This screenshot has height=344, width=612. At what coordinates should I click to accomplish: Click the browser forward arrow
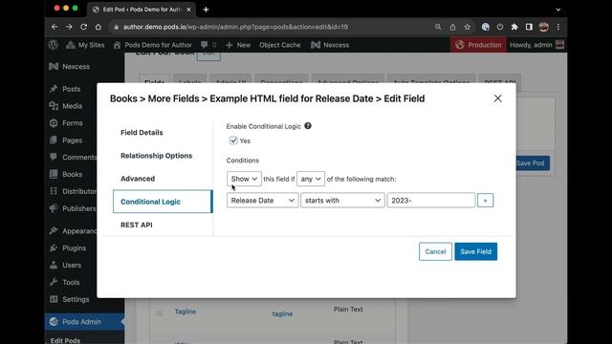(69, 27)
